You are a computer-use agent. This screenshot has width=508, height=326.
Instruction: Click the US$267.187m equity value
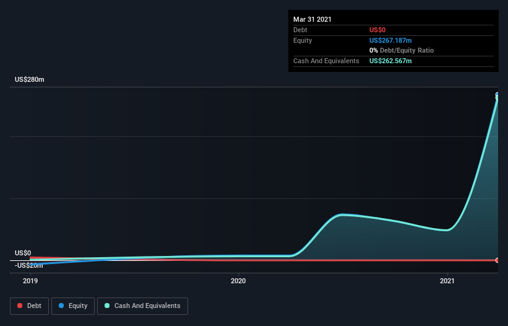pyautogui.click(x=390, y=40)
